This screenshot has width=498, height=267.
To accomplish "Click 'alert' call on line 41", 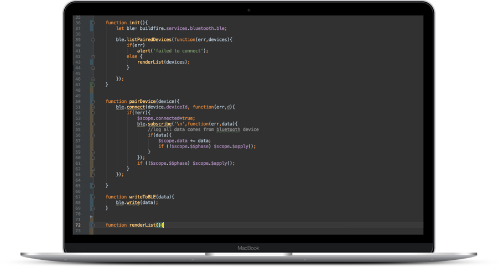I will (x=143, y=51).
